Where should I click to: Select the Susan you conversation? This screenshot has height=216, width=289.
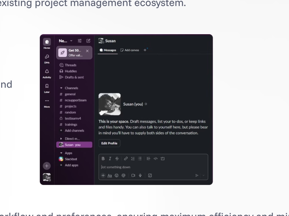click(x=74, y=145)
